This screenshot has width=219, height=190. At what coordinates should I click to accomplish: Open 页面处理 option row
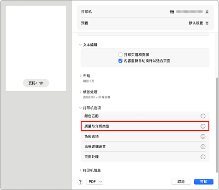point(145,157)
